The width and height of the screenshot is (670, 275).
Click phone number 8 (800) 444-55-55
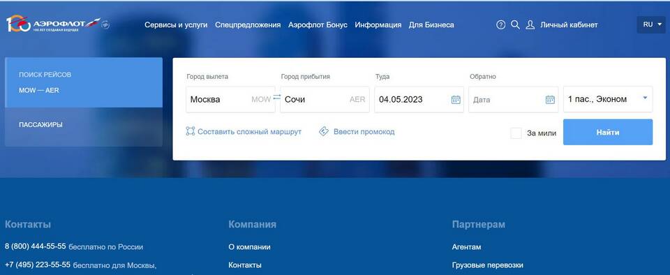[x=36, y=246]
